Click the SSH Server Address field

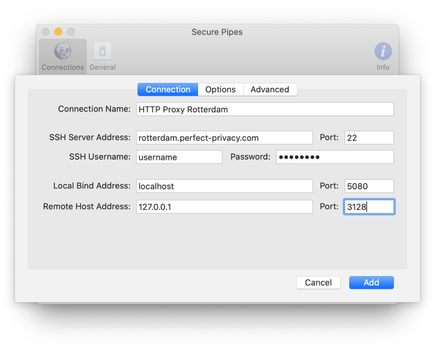point(224,138)
